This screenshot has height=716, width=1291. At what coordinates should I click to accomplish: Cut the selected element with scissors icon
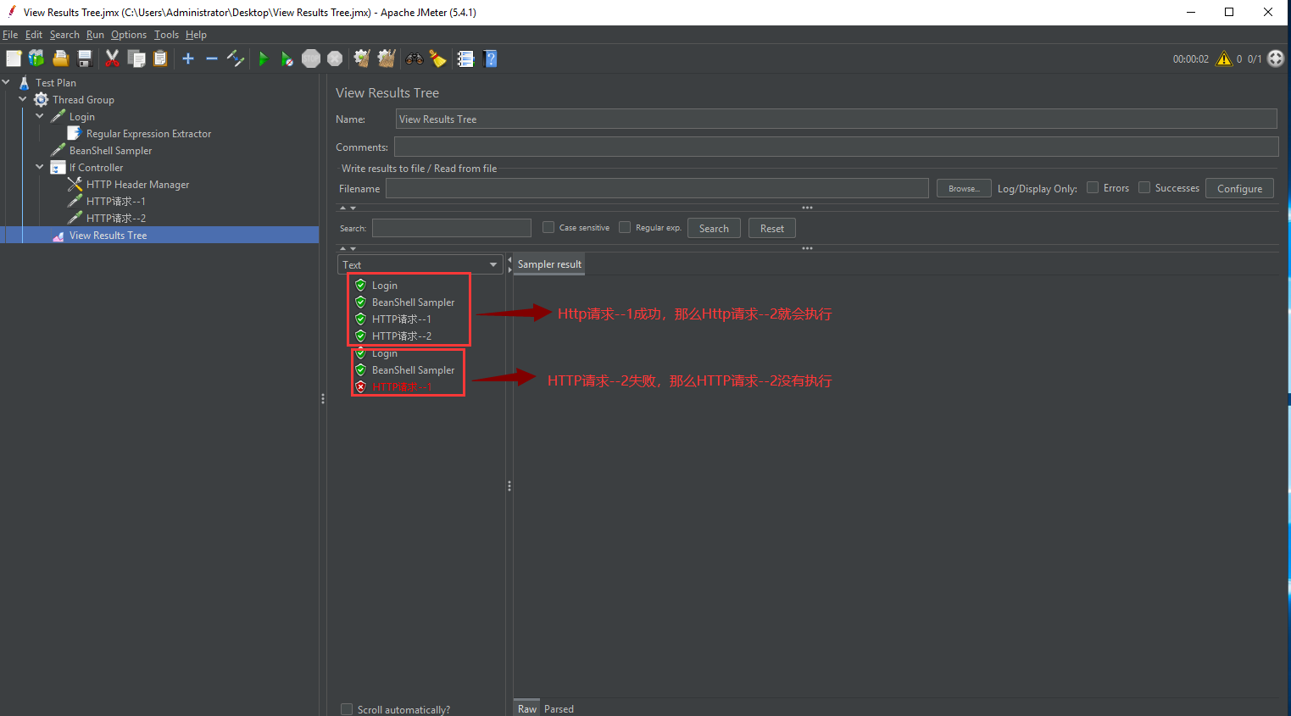[x=112, y=58]
